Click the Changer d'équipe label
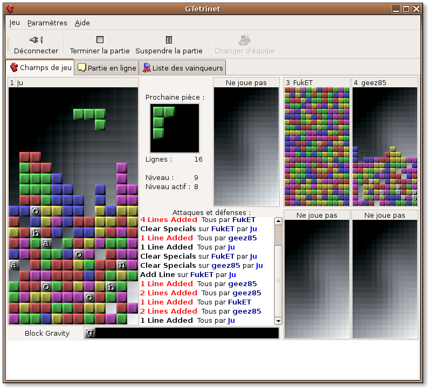 (245, 51)
